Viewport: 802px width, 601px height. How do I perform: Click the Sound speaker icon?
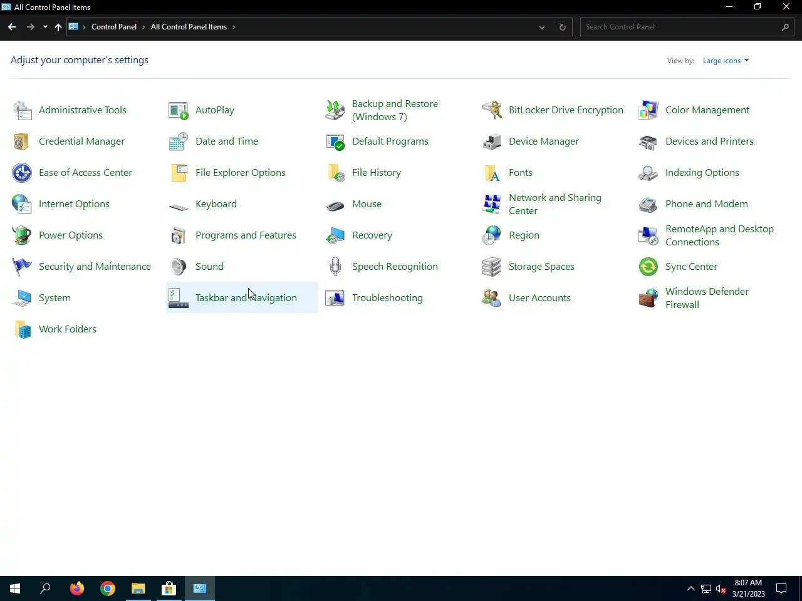[x=179, y=267]
